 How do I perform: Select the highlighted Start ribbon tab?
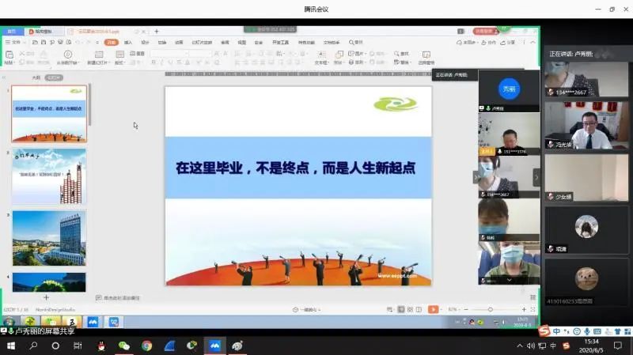pos(111,42)
